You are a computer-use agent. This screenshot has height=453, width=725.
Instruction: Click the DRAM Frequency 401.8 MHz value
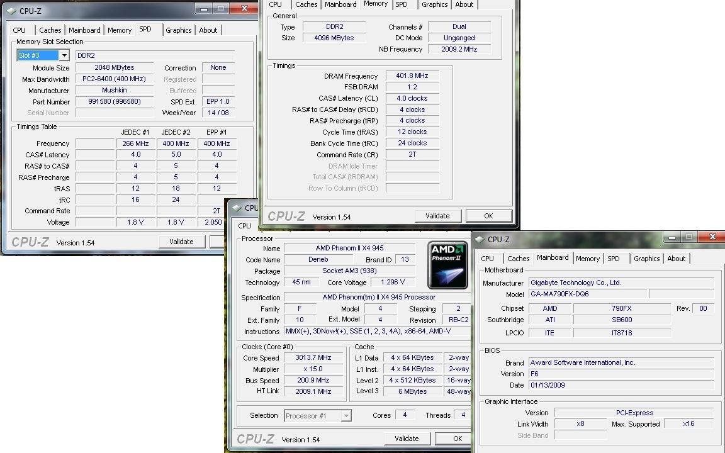(x=412, y=75)
